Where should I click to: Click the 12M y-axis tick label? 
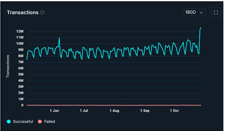pyautogui.click(x=20, y=31)
